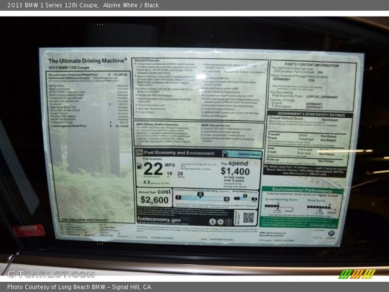Click the fuel pump icon next to Gasoline Vehicle
The image size is (389, 292).
coord(226,154)
